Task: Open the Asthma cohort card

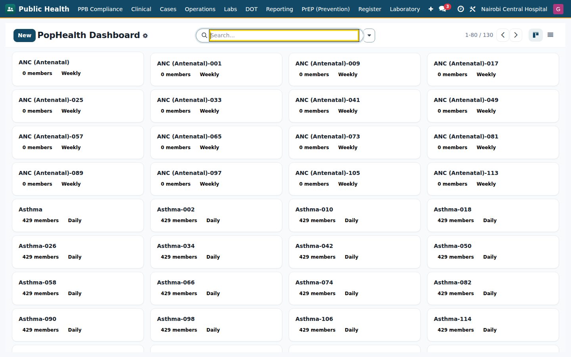Action: [x=78, y=215]
